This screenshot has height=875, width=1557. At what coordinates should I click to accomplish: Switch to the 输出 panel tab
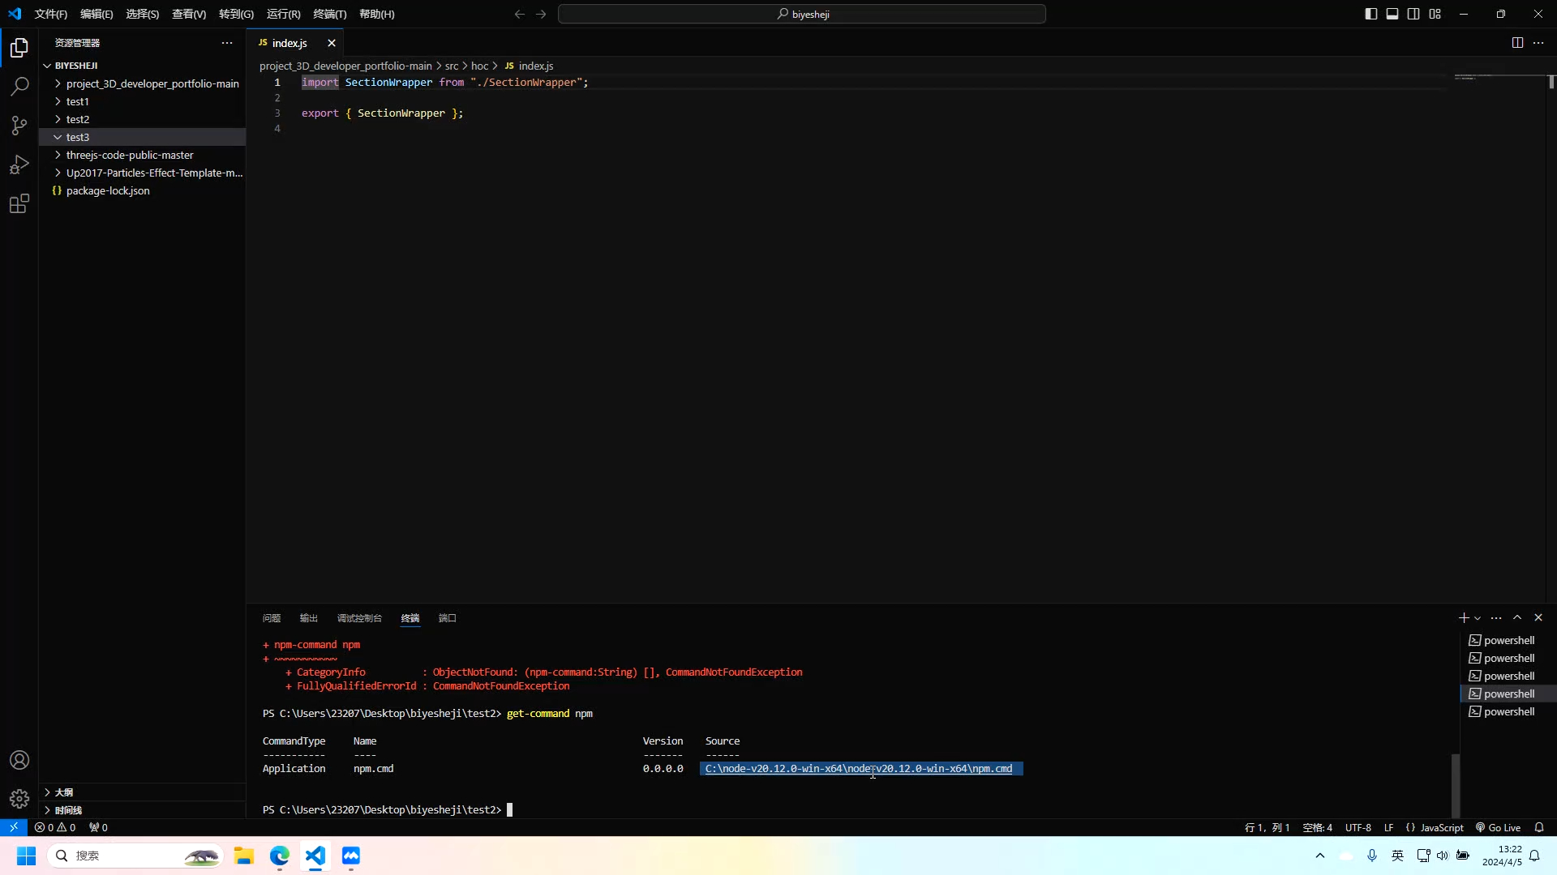(x=308, y=617)
